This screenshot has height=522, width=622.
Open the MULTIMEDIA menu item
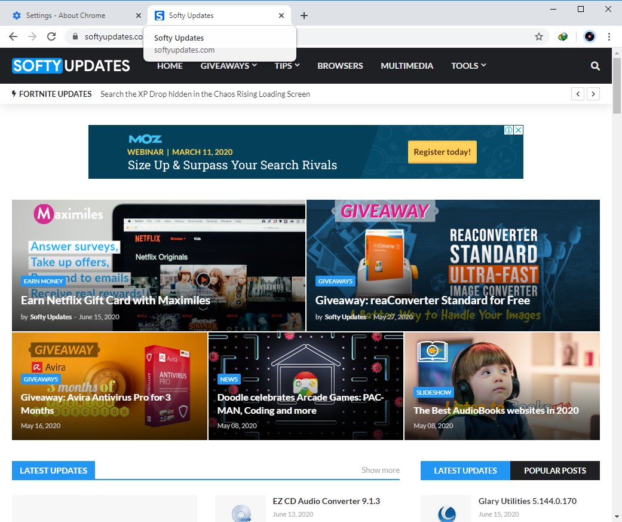407,66
